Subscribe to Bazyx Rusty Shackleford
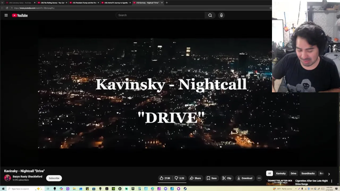 point(54,178)
